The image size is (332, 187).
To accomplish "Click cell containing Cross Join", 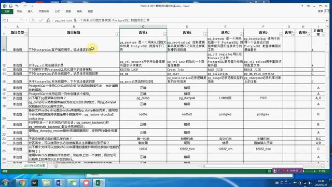I will click(x=187, y=70).
